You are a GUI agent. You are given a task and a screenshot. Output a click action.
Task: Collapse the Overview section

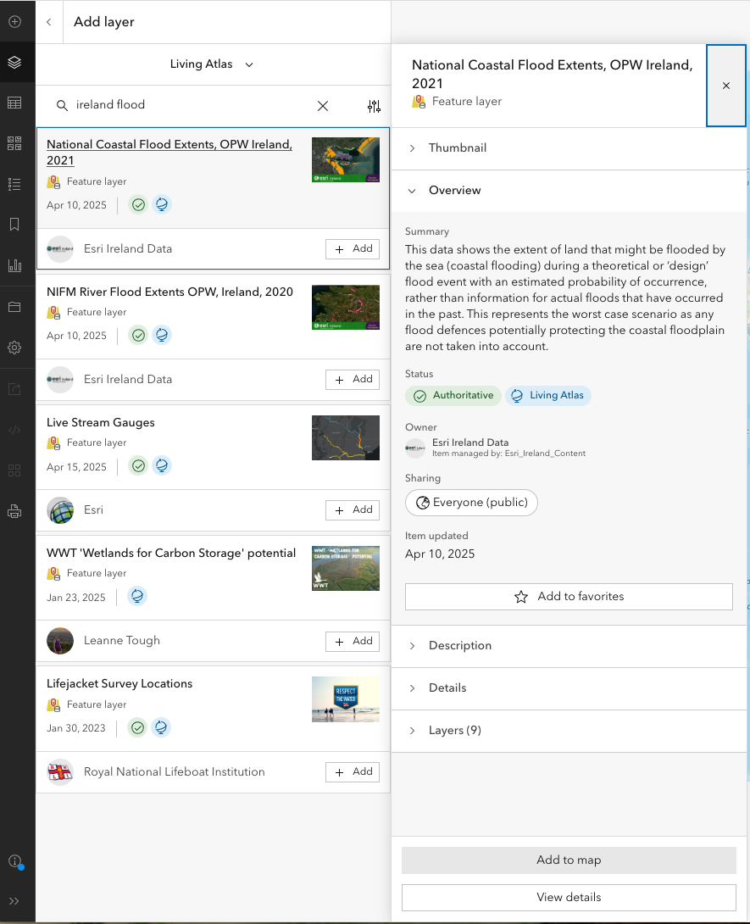click(412, 190)
